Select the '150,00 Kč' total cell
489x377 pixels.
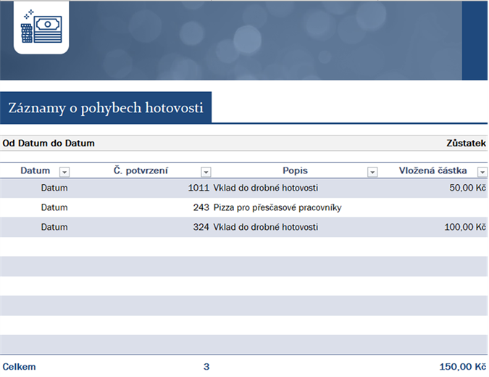(463, 367)
